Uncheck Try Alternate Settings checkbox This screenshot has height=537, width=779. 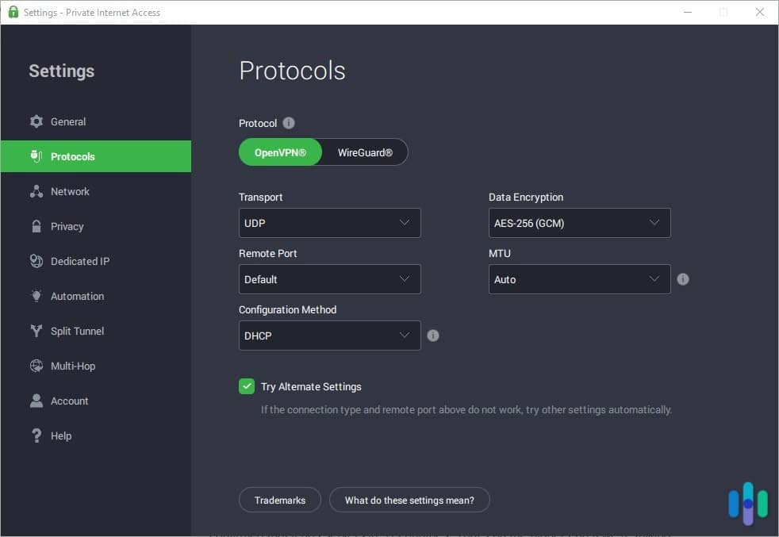(247, 386)
